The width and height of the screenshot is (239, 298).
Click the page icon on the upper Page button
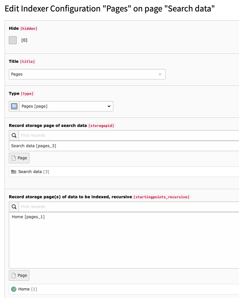[x=14, y=158]
